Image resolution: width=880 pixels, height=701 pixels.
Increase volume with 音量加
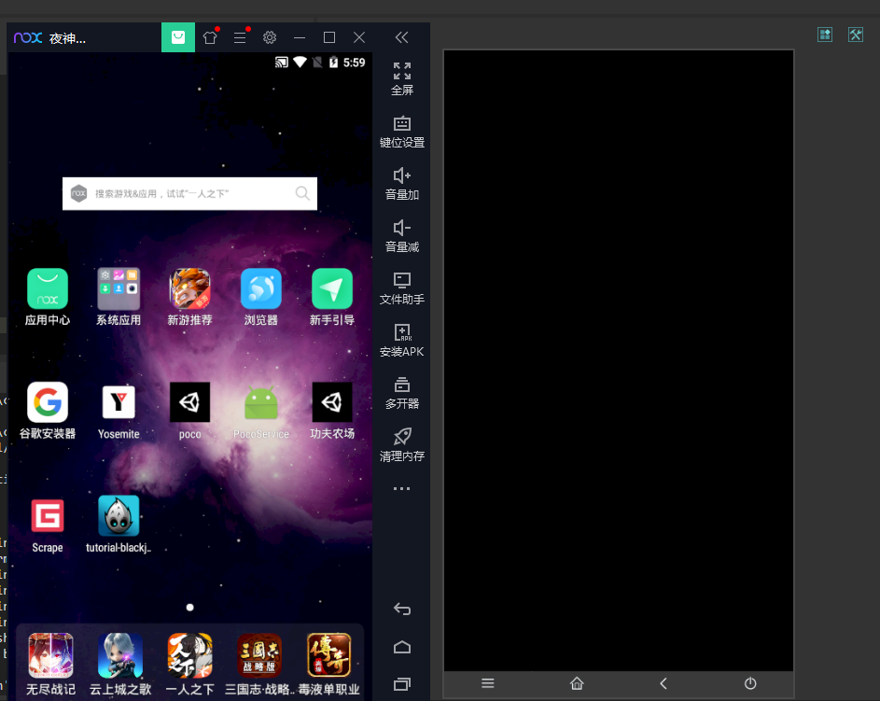[x=402, y=183]
